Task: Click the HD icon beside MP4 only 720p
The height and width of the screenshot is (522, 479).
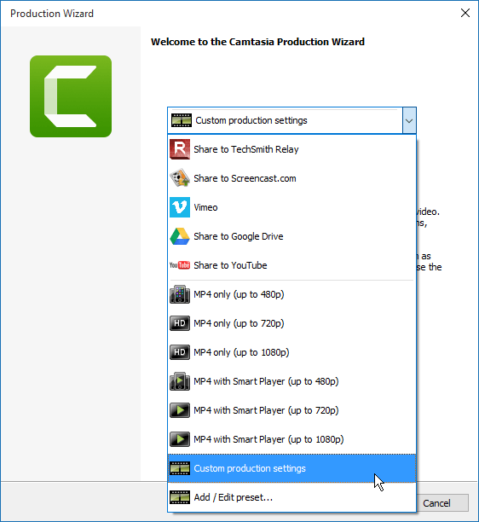Action: (x=180, y=323)
